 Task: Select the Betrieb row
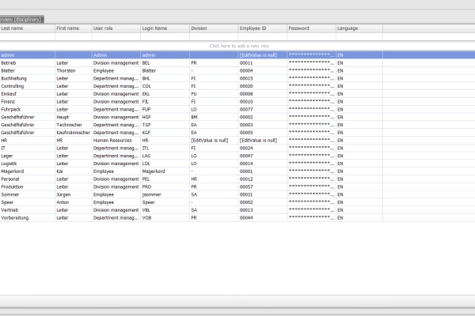(237, 63)
